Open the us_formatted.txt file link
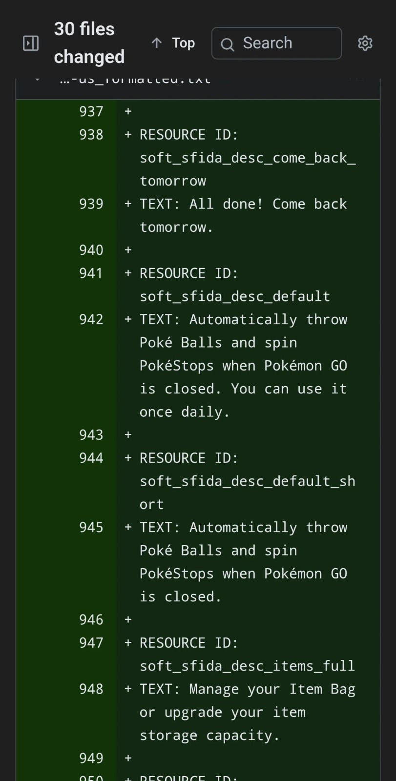 click(135, 80)
